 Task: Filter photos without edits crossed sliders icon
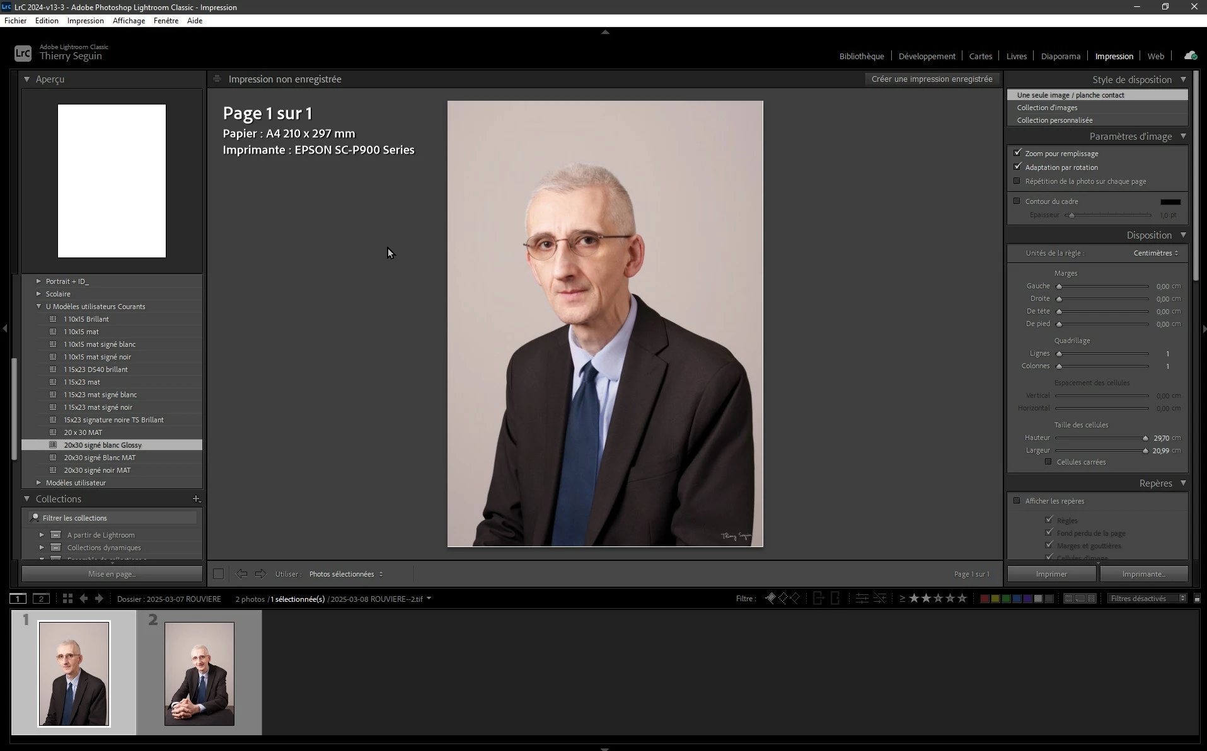(x=879, y=599)
